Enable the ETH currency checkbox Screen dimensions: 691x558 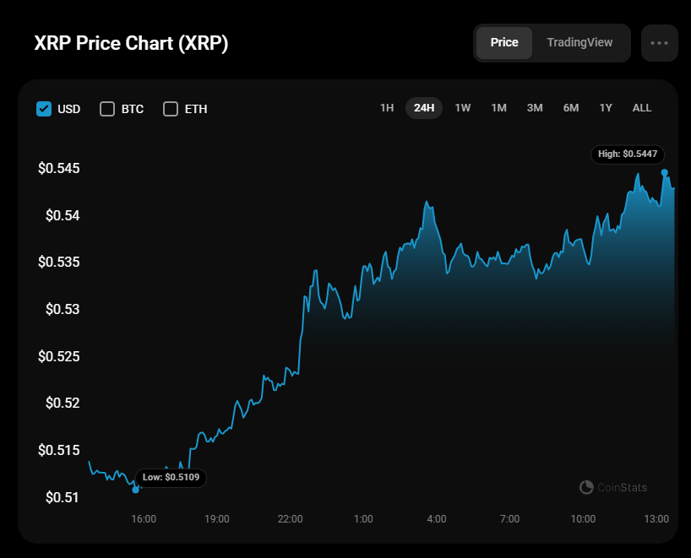171,109
